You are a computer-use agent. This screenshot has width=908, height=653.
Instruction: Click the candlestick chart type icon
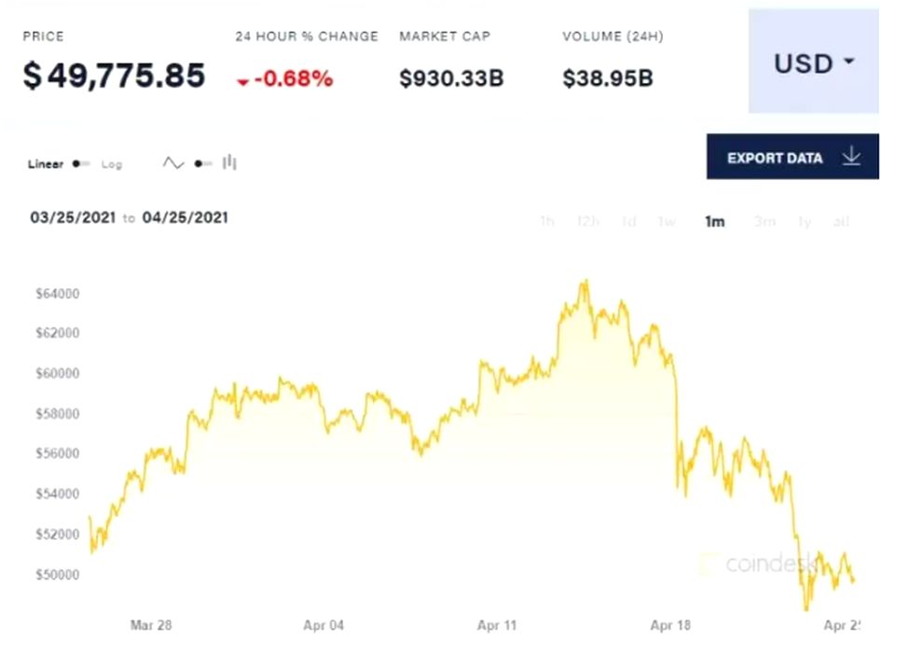[229, 163]
